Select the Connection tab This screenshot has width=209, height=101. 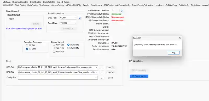click(8, 5)
